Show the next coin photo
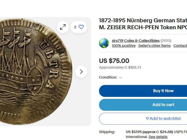 point(81,72)
